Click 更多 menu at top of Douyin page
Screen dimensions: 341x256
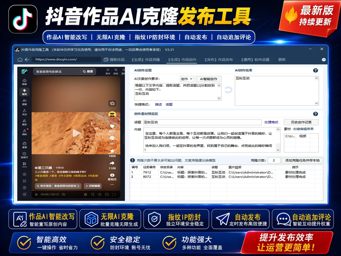(x=108, y=71)
